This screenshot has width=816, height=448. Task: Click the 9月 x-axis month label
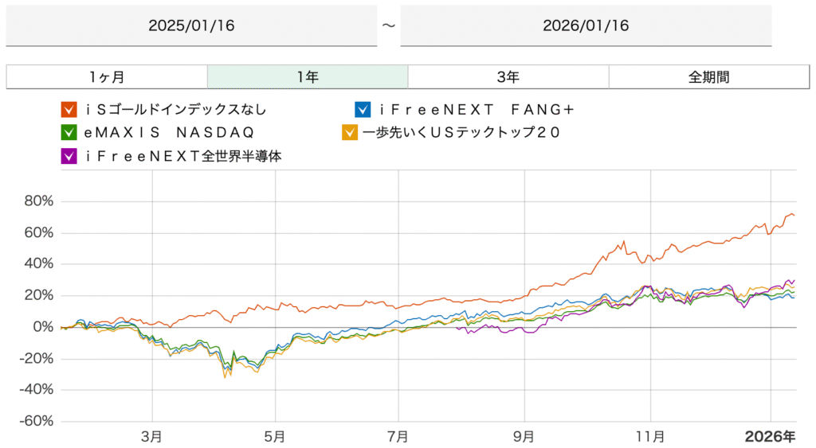[x=525, y=436]
